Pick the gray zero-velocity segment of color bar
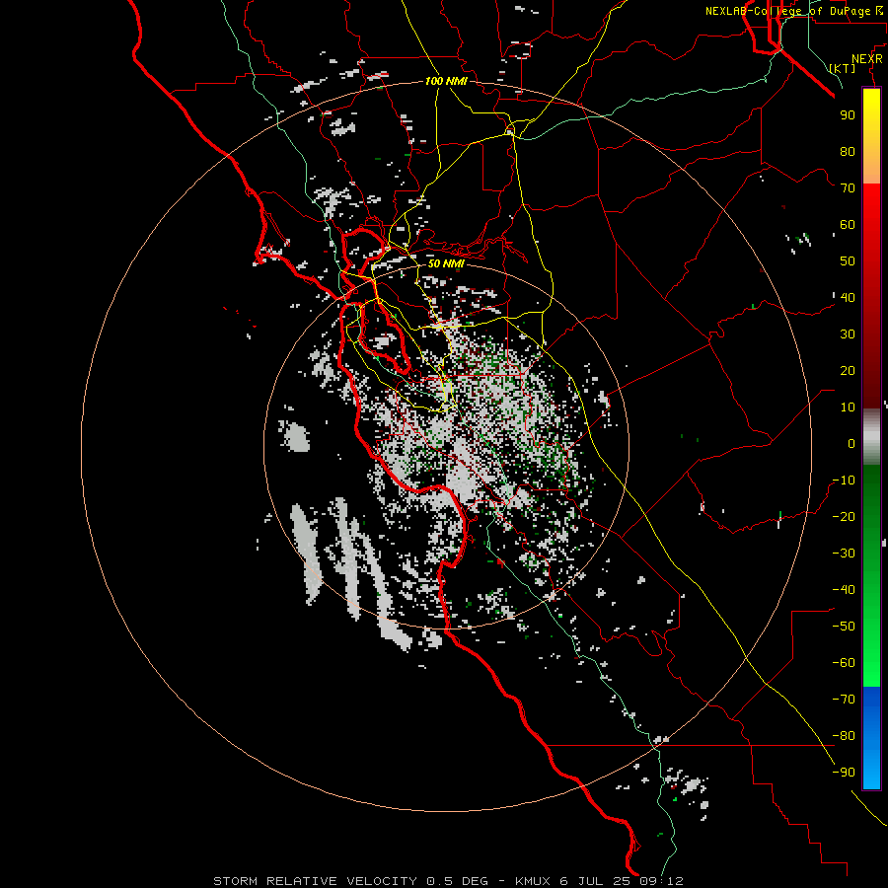This screenshot has width=888, height=888. (x=871, y=436)
